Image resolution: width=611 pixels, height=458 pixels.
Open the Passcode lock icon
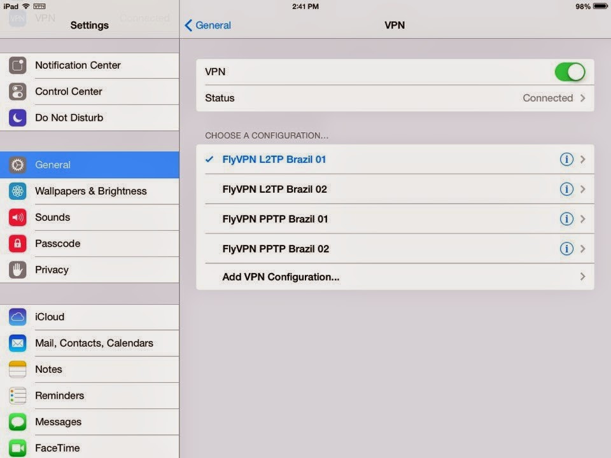click(18, 244)
